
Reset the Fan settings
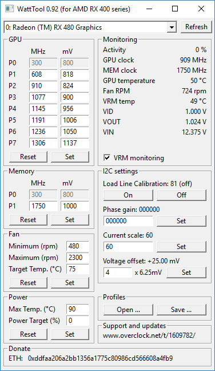pyautogui.click(x=28, y=283)
